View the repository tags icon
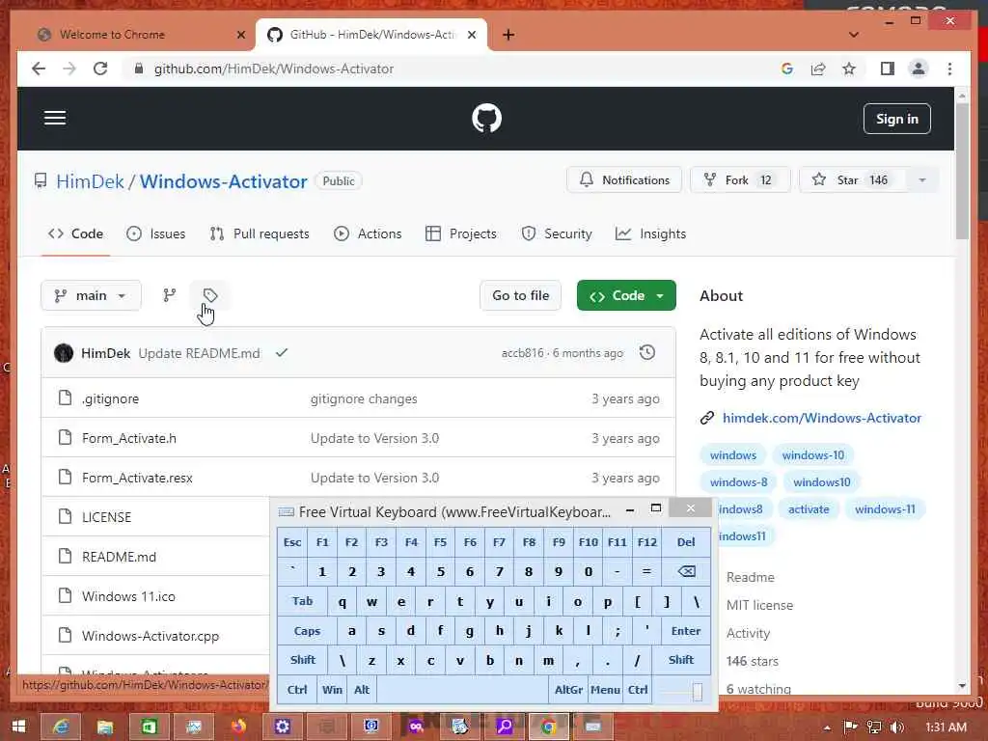 pos(210,295)
